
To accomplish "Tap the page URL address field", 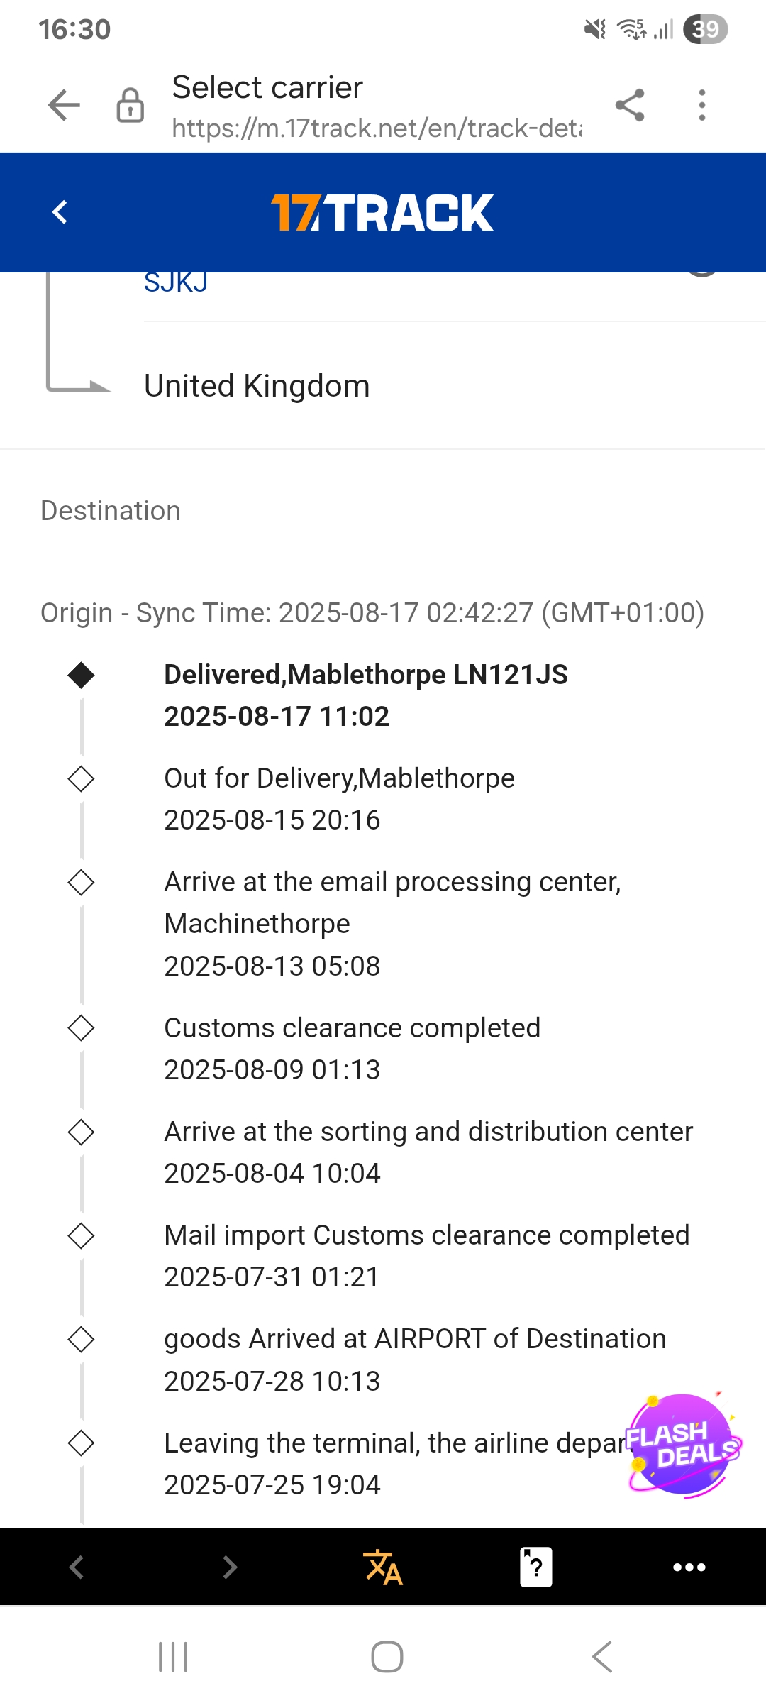I will [x=376, y=128].
